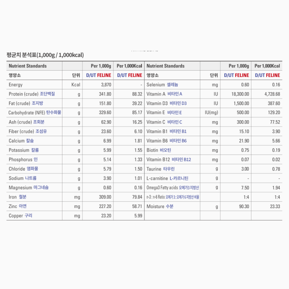The width and height of the screenshot is (289, 289).
Task: Click the Vitamin D3 per-Kcal value "387.60"
Action: click(274, 103)
